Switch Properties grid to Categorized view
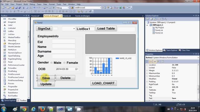 point(147,62)
